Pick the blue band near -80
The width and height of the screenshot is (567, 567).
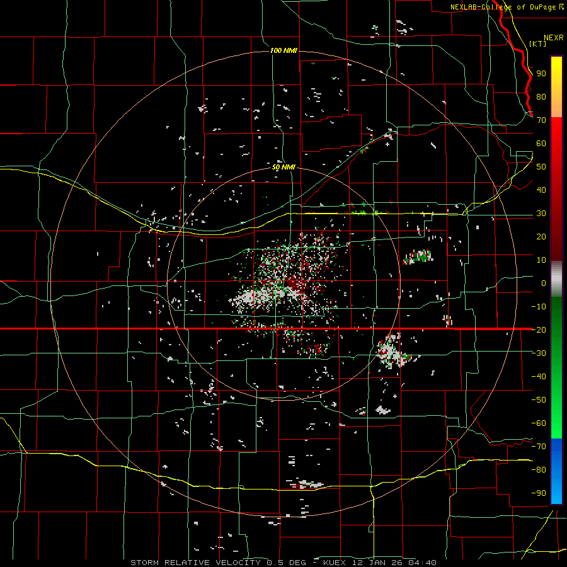click(556, 470)
